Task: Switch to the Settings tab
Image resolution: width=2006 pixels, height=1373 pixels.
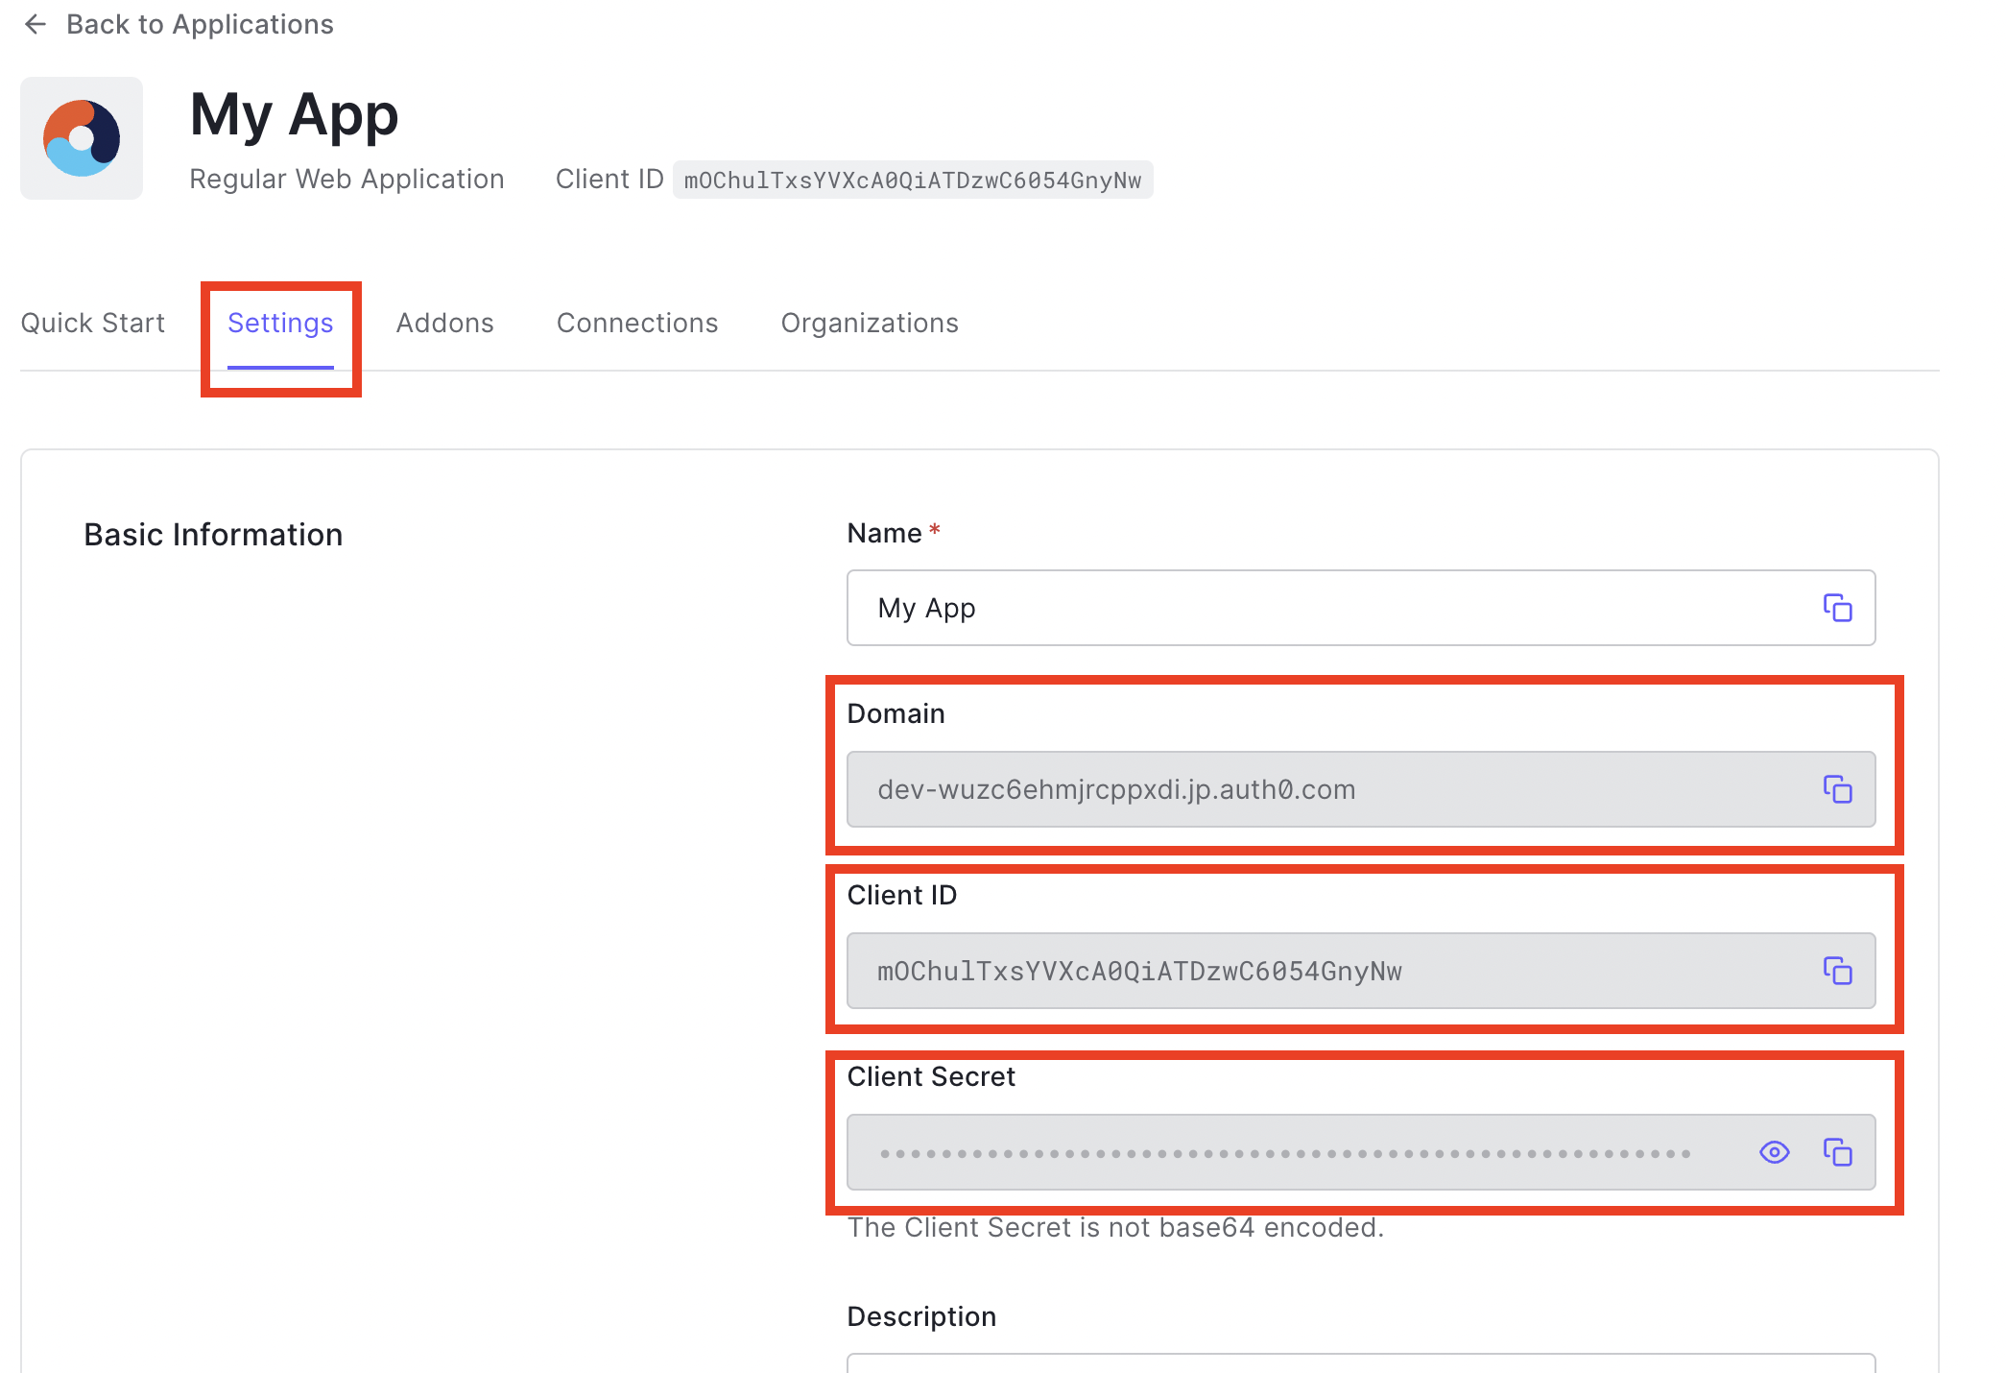Action: [x=280, y=324]
